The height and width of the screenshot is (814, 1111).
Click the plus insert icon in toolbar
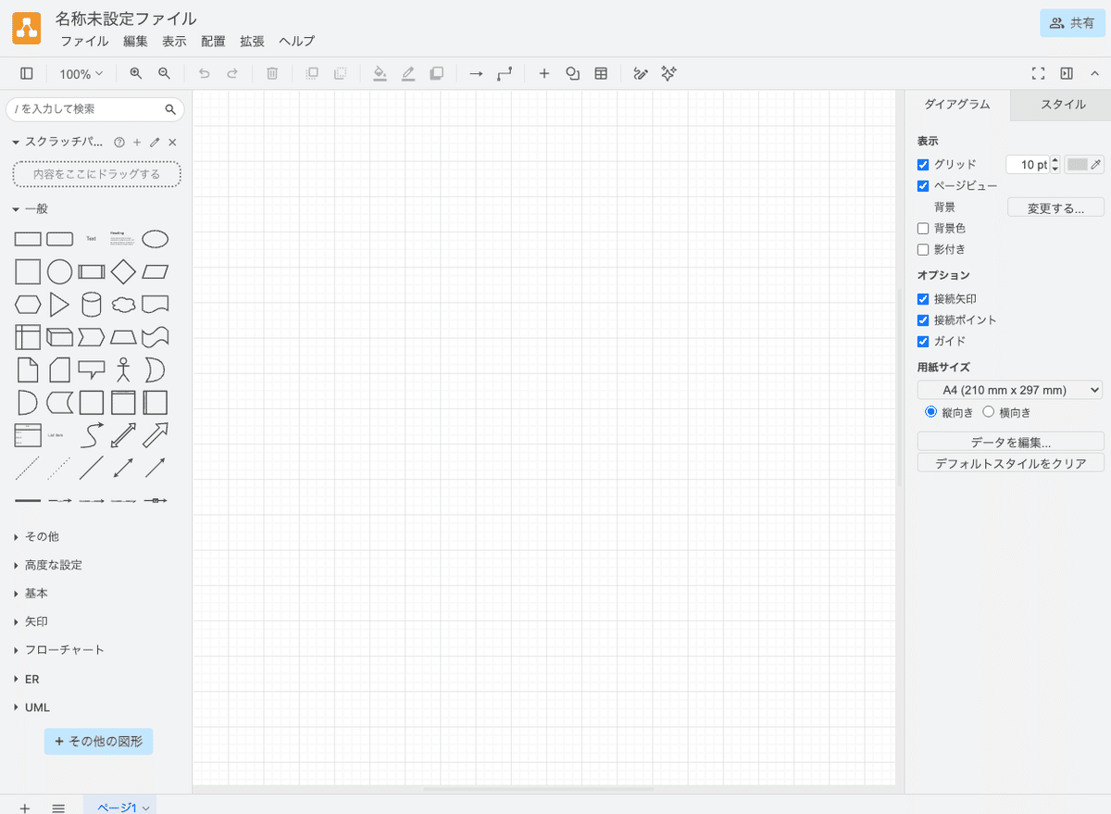544,73
